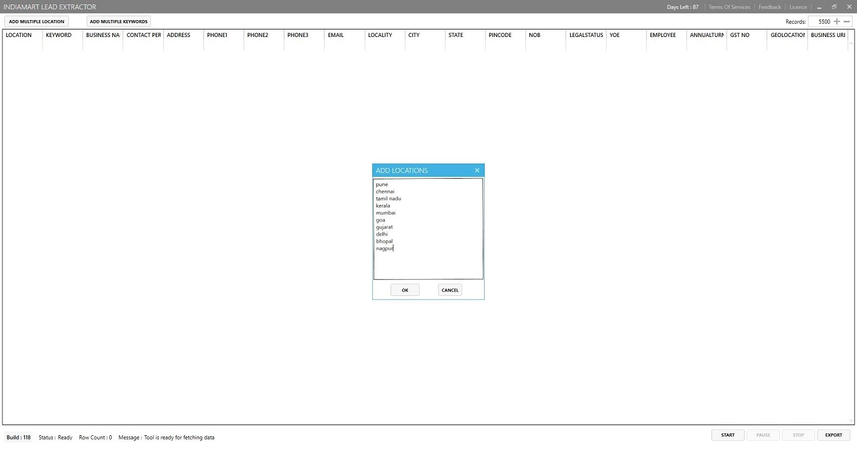
Task: Cancel the Add Locations dialog
Action: point(450,290)
